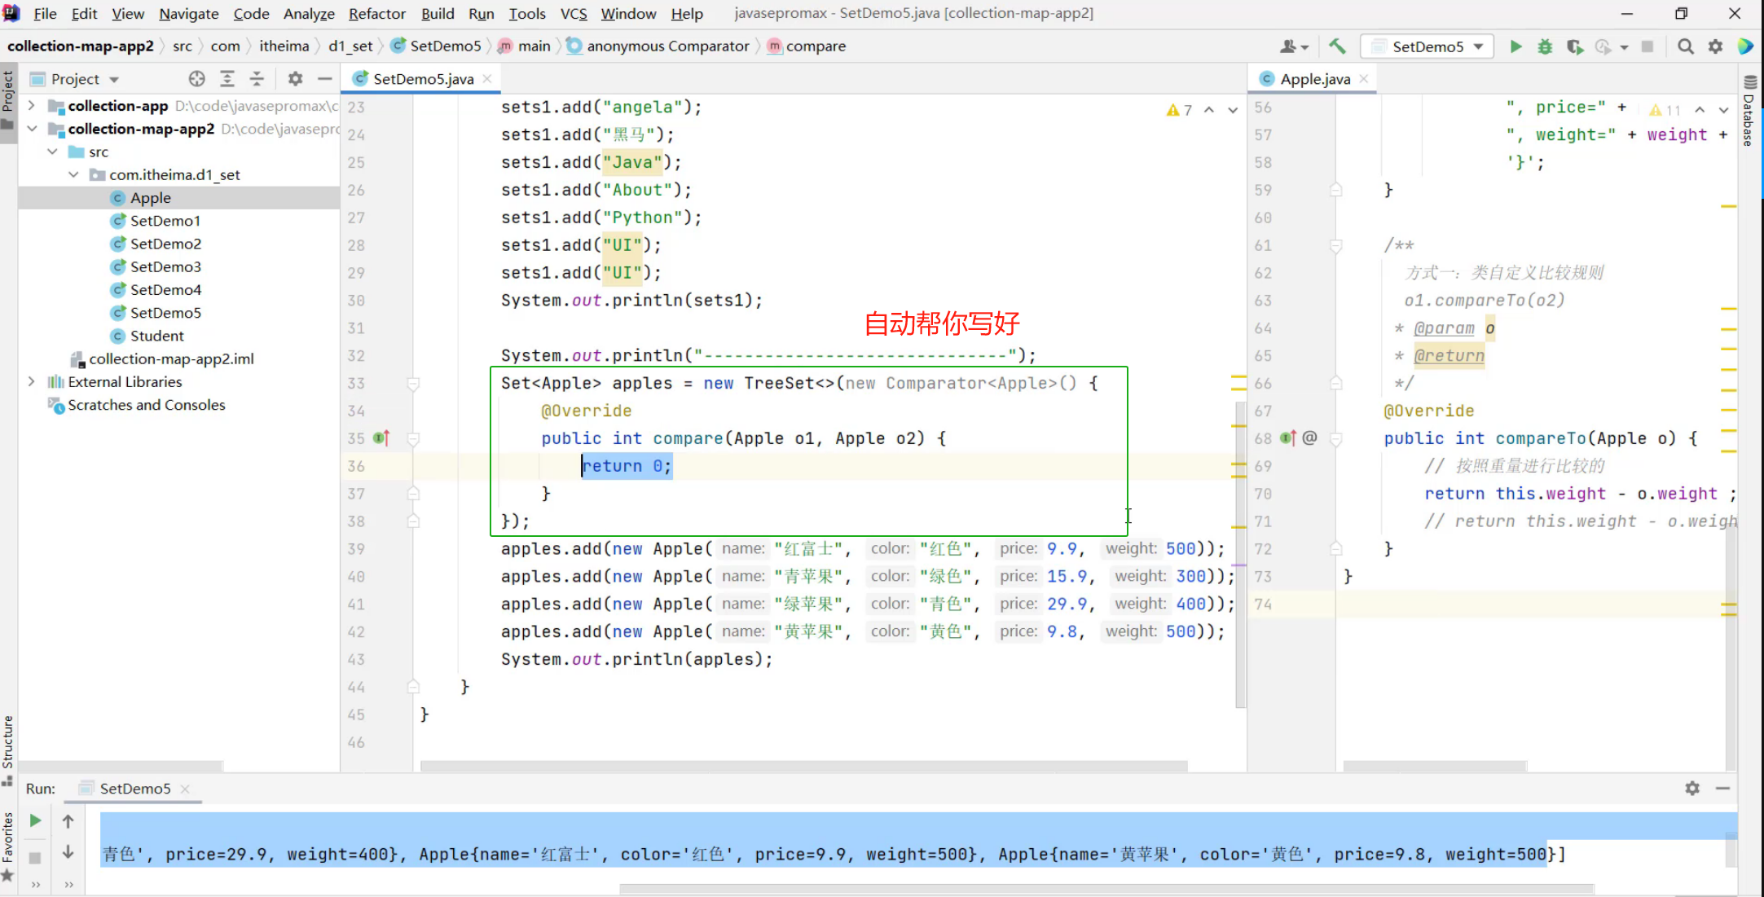Toggle code fold marker at line 33
This screenshot has height=897, width=1764.
pos(413,384)
